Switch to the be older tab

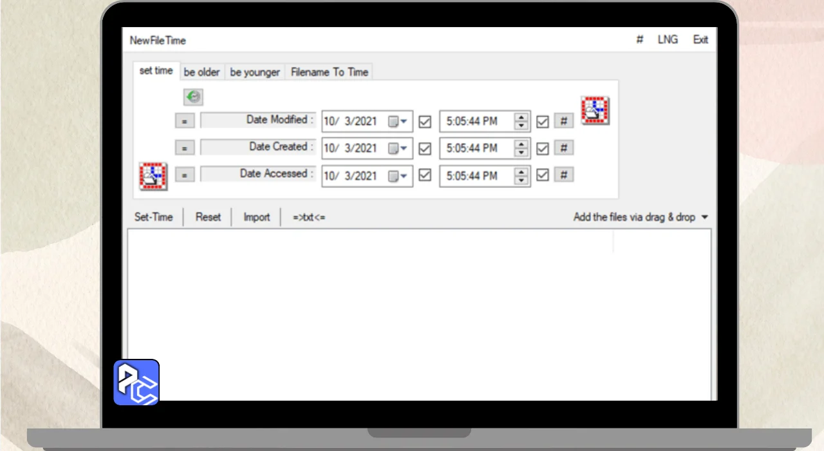coord(201,72)
